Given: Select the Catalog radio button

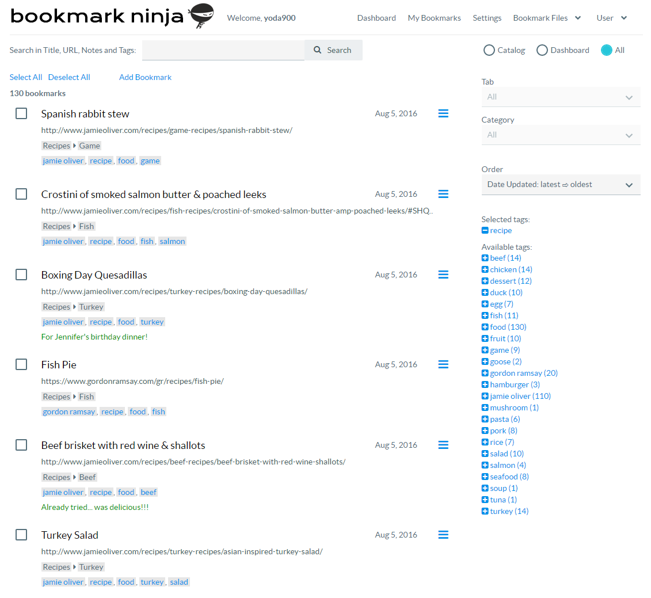Looking at the screenshot, I should click(x=489, y=50).
